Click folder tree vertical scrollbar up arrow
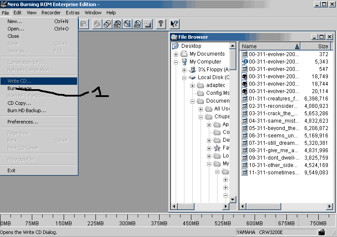The height and width of the screenshot is (237, 337). [232, 46]
